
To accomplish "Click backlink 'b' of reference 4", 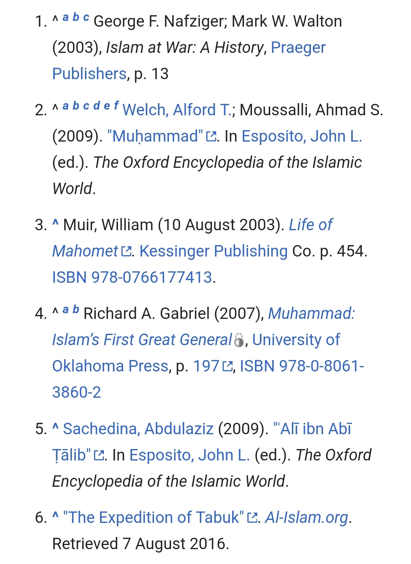I will click(x=76, y=309).
